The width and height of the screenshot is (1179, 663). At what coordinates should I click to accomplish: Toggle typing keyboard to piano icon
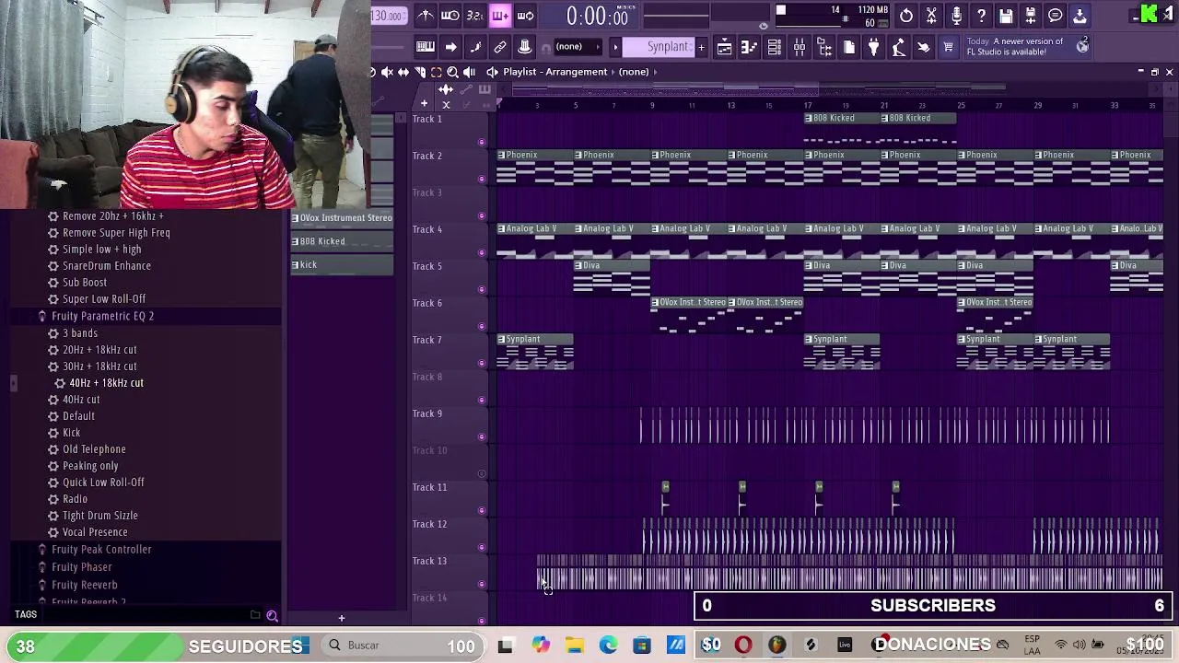coord(426,47)
